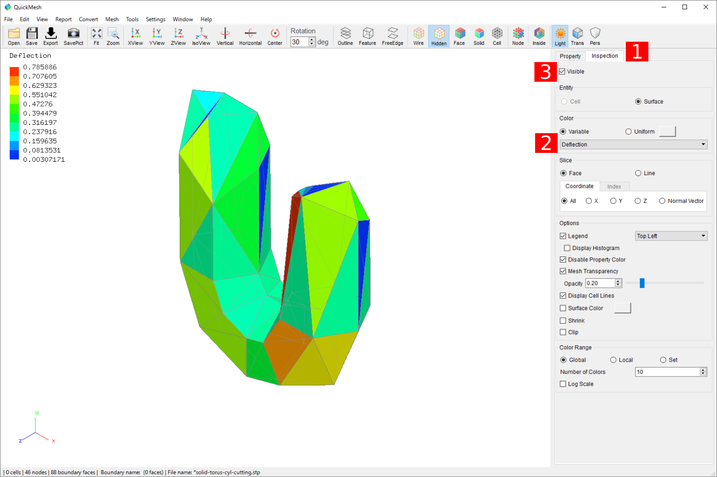This screenshot has width=717, height=477.
Task: Rotate about the Vertical axis
Action: coord(225,37)
